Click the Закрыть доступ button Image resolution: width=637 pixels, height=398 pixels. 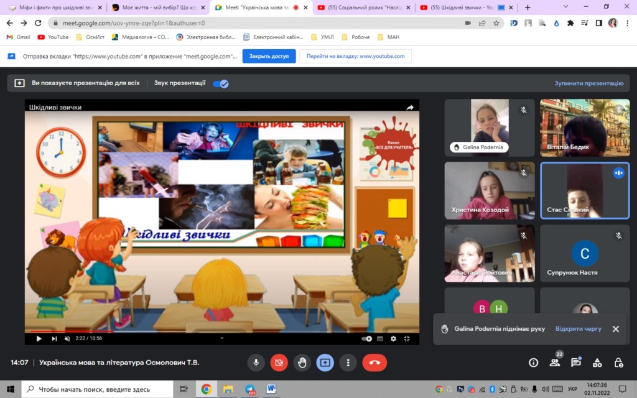(269, 56)
